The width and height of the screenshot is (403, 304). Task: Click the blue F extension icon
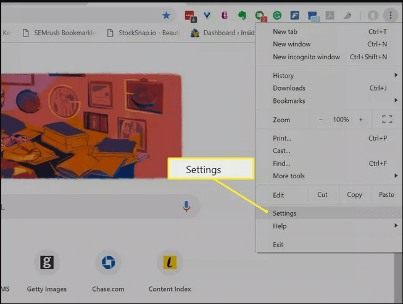pyautogui.click(x=294, y=15)
